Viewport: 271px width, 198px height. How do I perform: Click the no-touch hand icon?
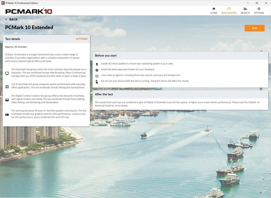point(97,82)
